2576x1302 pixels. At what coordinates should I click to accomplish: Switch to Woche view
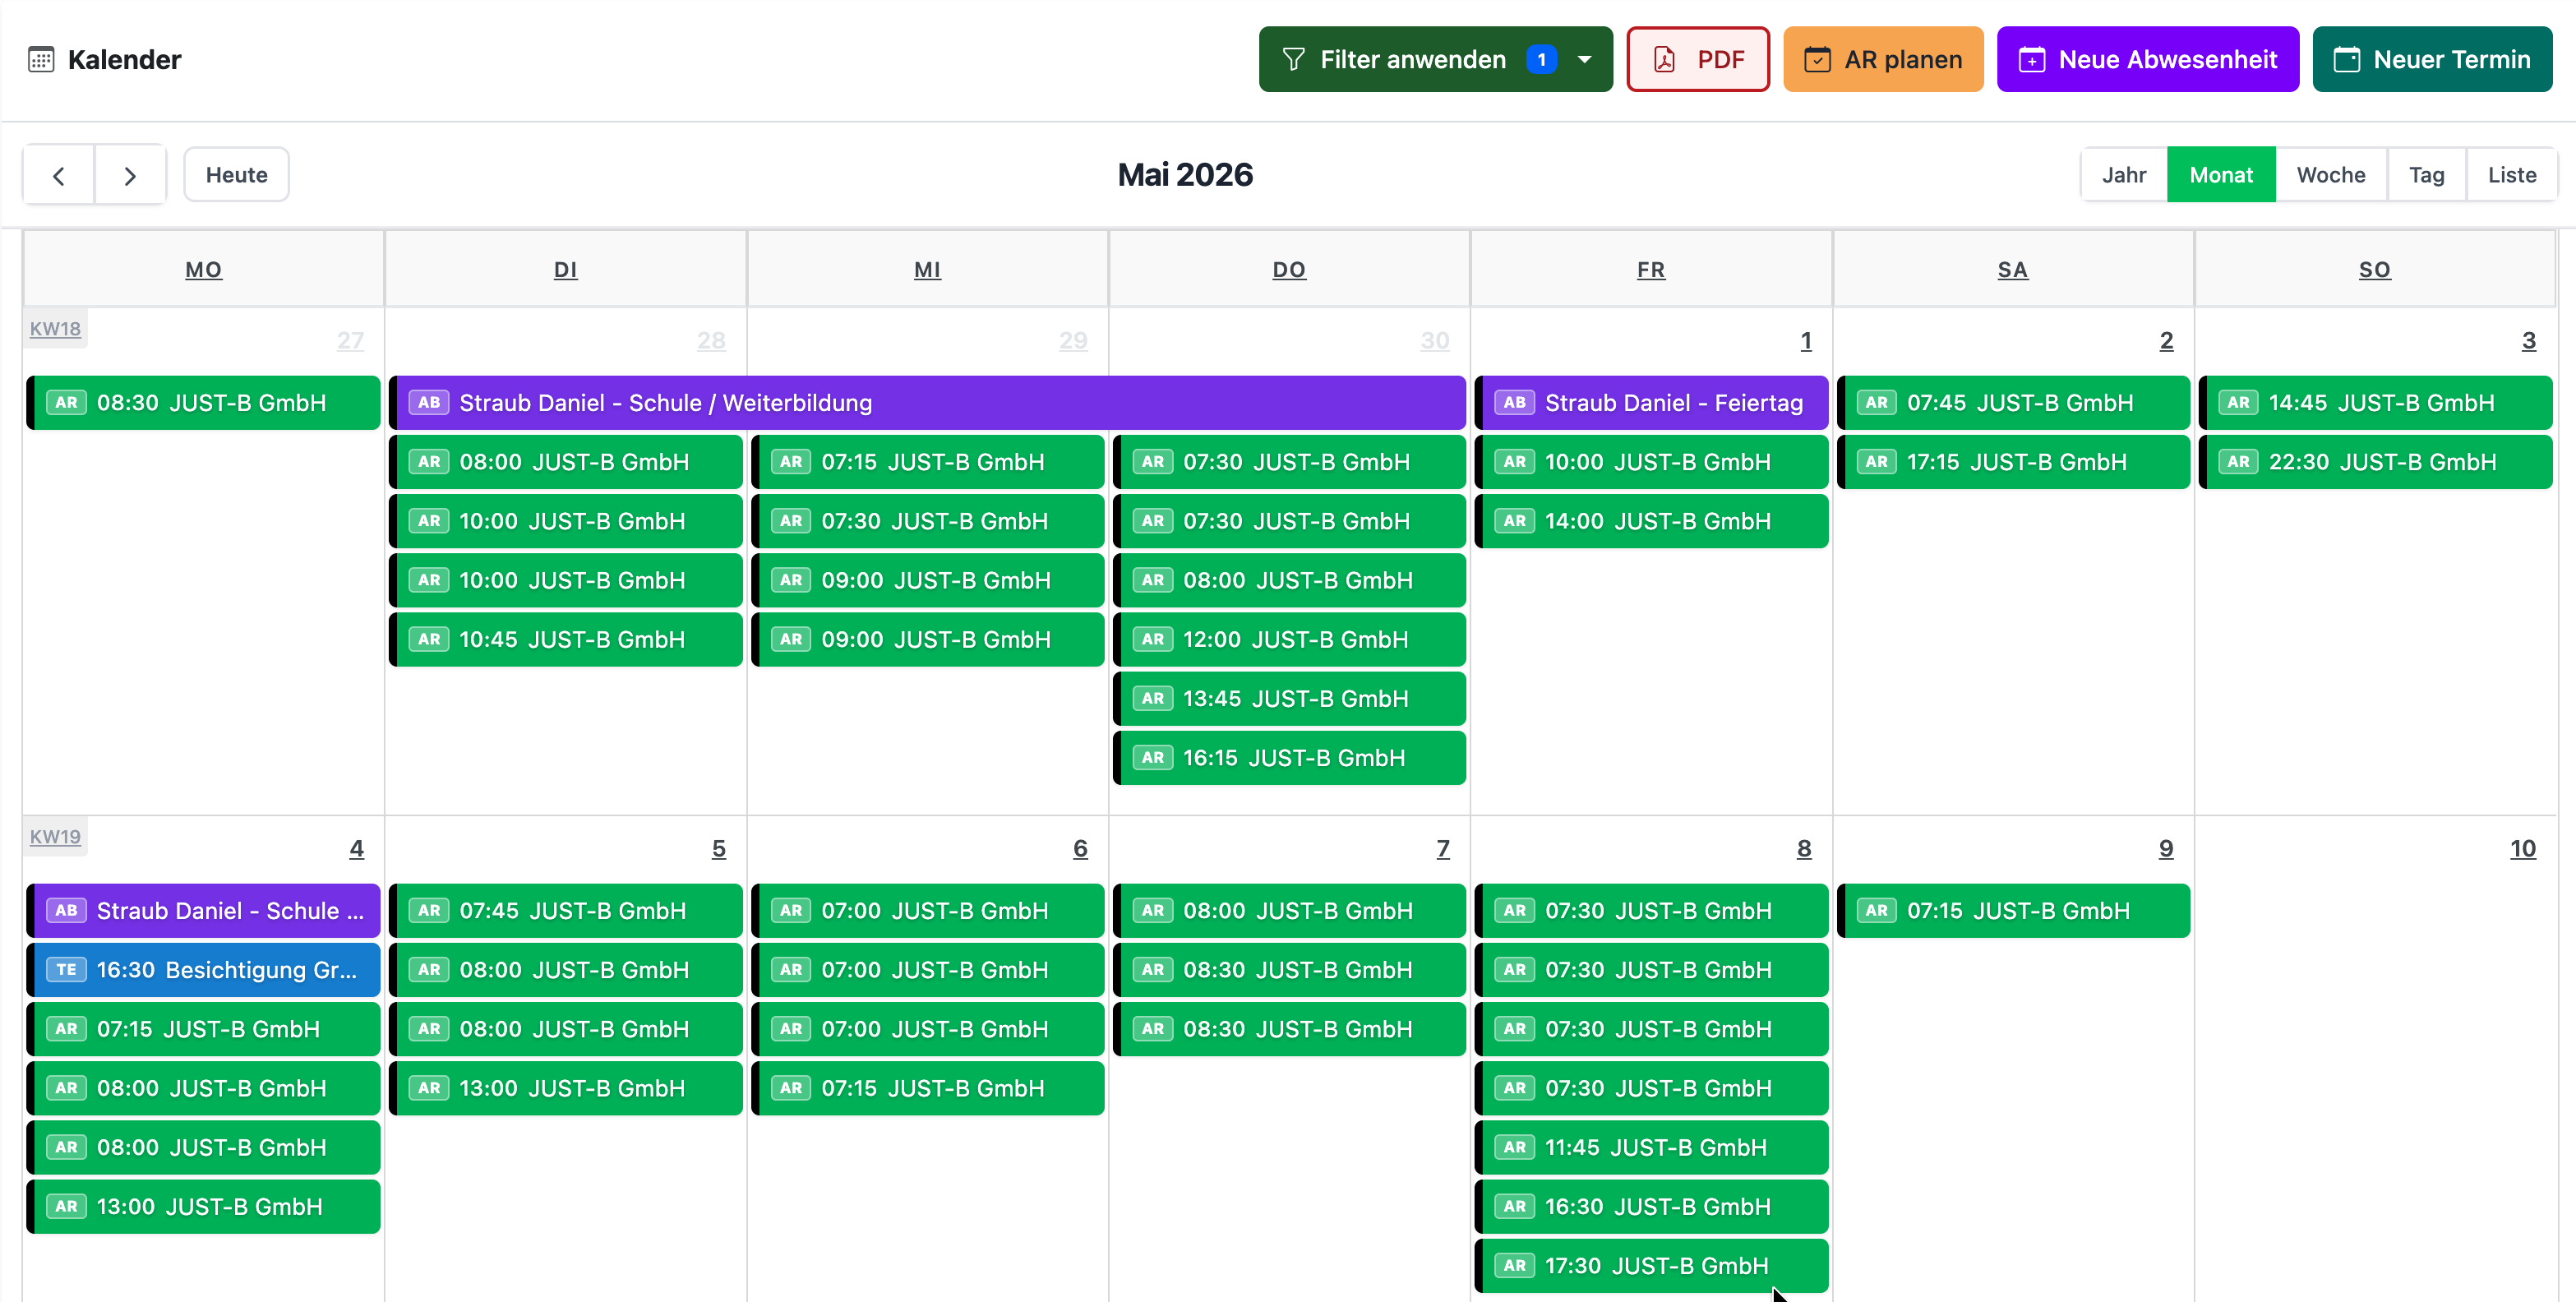[x=2330, y=175]
